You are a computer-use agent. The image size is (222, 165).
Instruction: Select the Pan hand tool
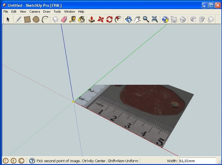(137, 19)
